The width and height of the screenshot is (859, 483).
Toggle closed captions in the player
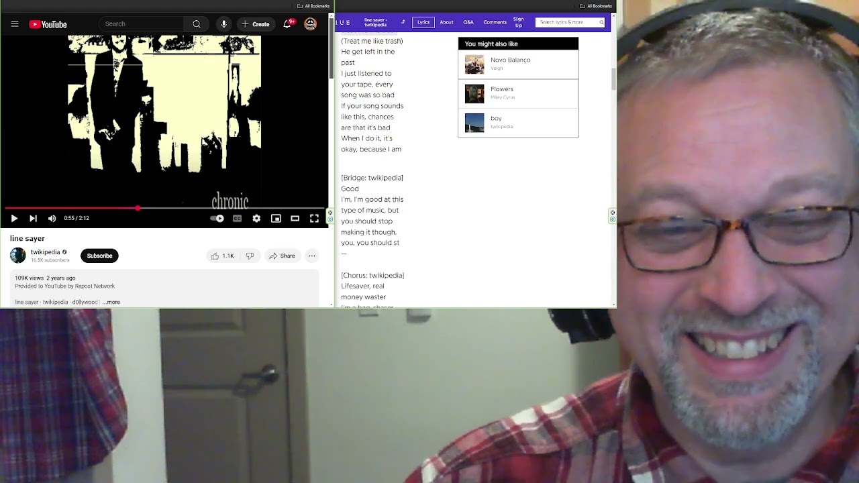coord(237,218)
